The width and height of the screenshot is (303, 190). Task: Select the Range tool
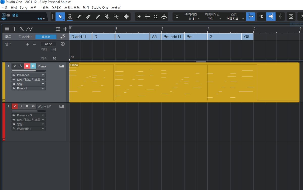pos(70,17)
